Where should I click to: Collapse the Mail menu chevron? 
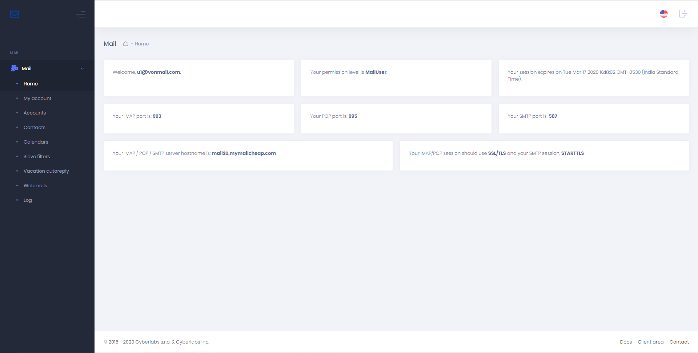[x=82, y=69]
